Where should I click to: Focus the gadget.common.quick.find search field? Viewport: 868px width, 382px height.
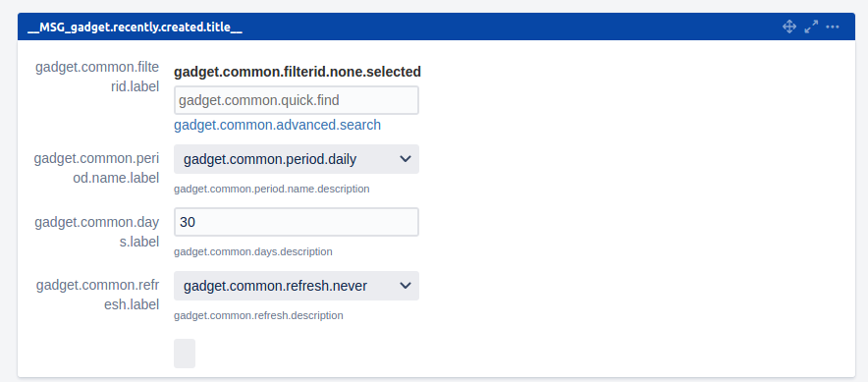[x=297, y=100]
